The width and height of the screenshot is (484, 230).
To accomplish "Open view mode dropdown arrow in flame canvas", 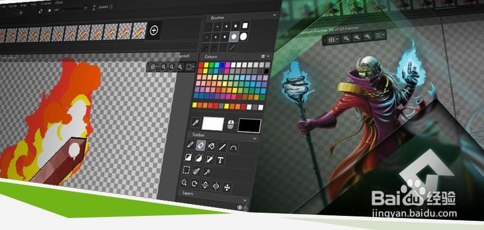I will [x=194, y=67].
